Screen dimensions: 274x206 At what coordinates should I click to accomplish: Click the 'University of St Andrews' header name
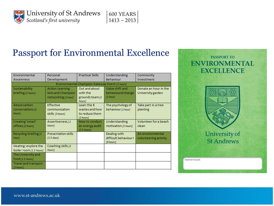pos(63,13)
